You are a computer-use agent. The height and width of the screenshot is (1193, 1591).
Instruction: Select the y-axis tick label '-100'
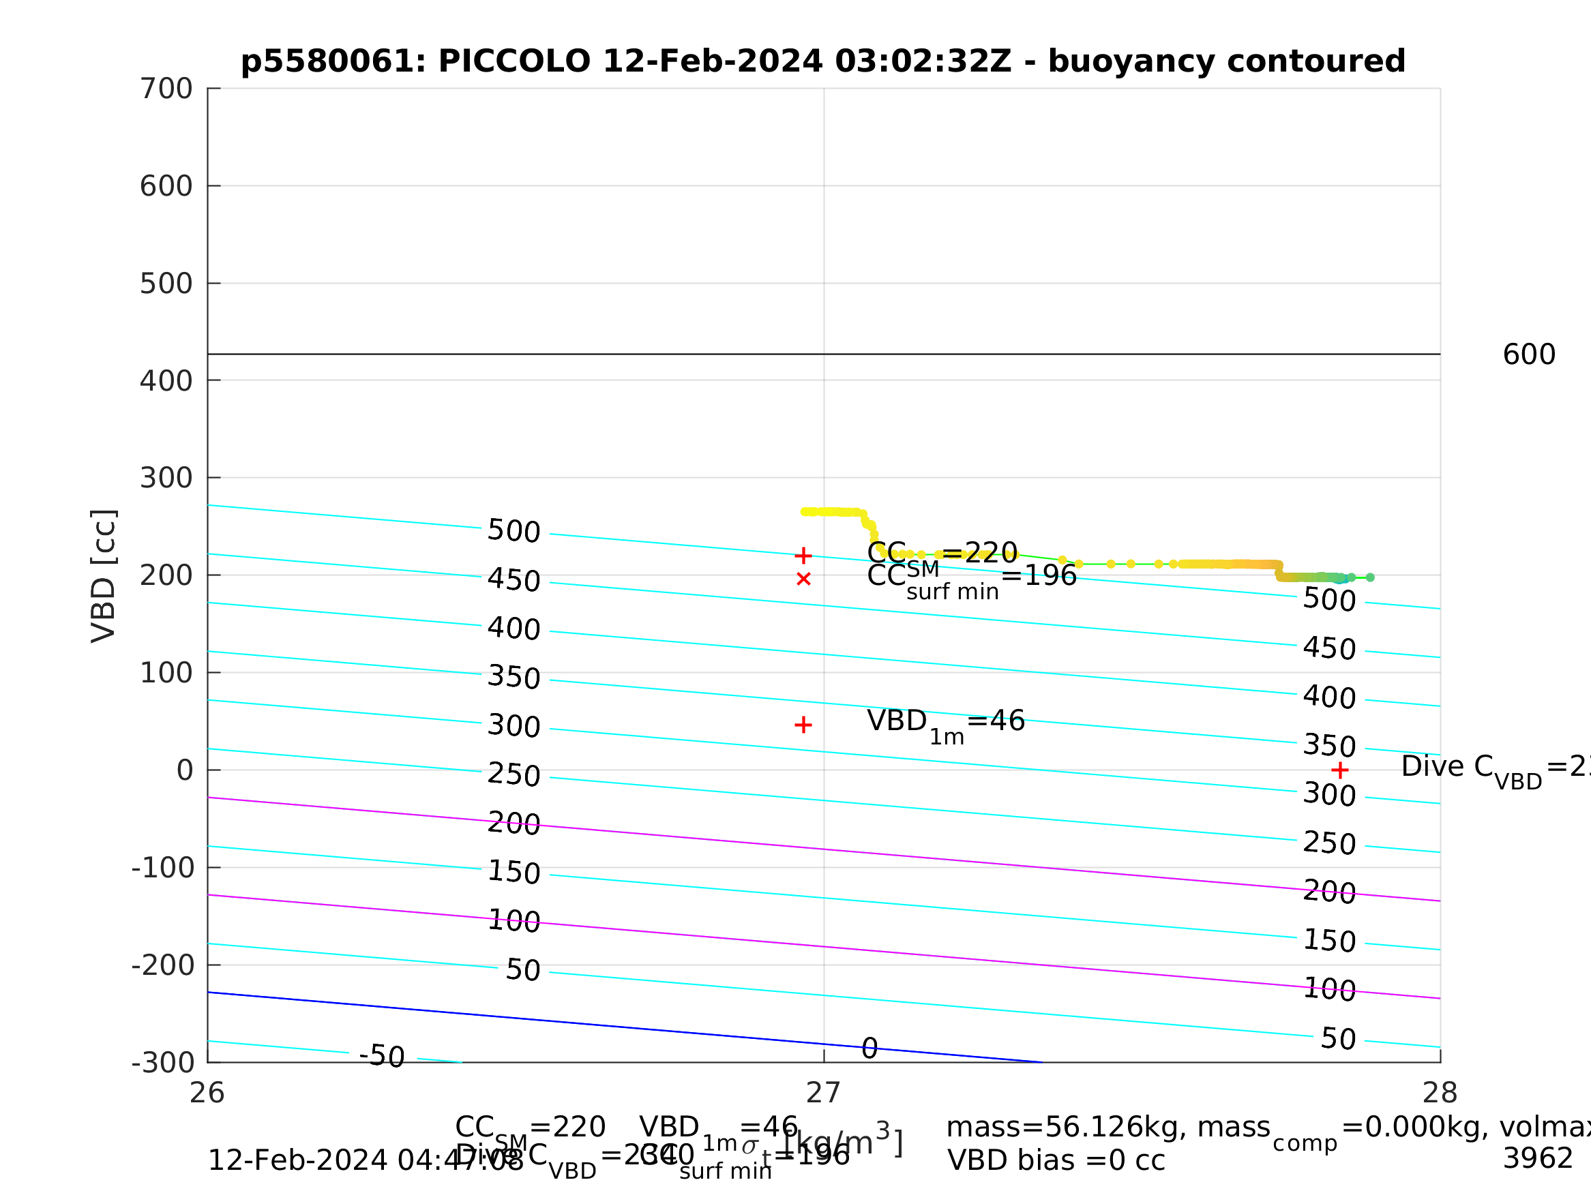[x=163, y=868]
